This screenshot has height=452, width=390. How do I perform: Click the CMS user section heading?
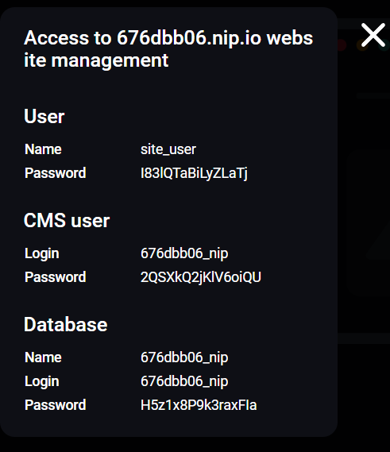[67, 221]
